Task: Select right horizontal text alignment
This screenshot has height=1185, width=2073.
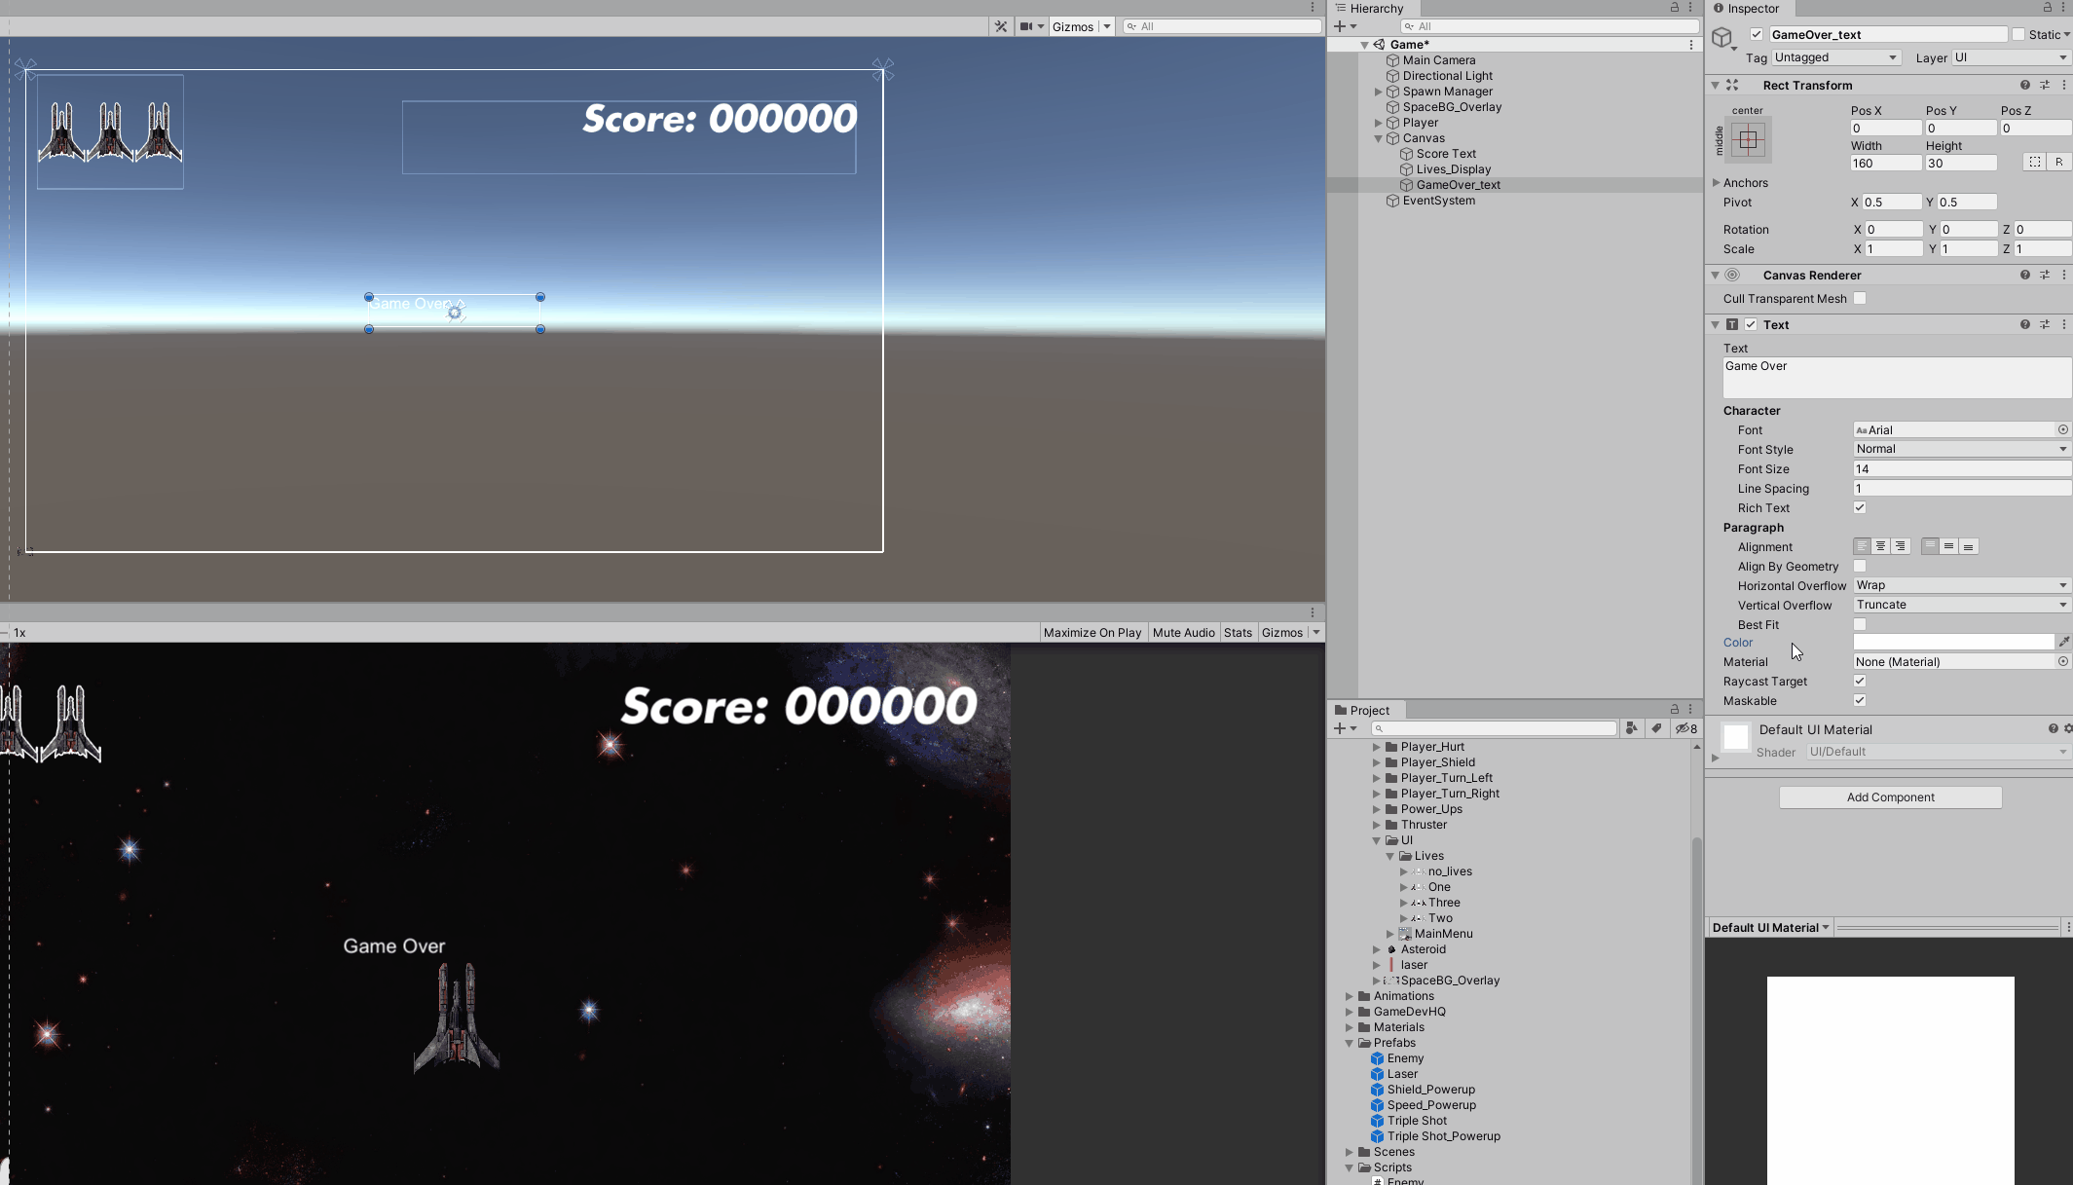Action: (1900, 546)
